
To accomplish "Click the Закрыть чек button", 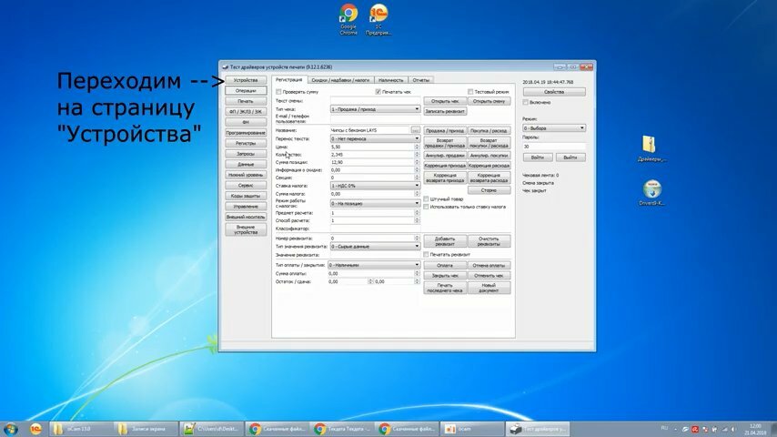I will tap(445, 275).
